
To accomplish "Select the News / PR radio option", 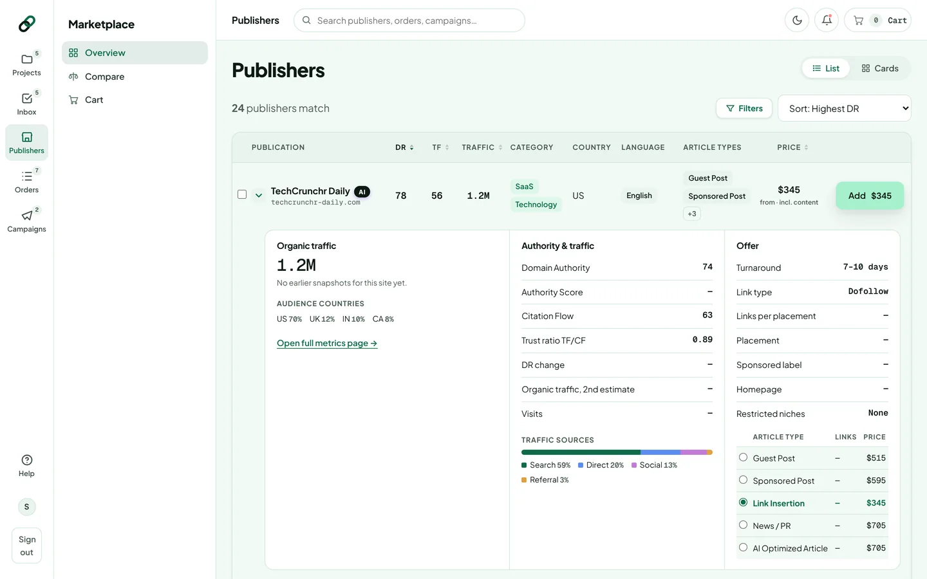I will point(743,525).
